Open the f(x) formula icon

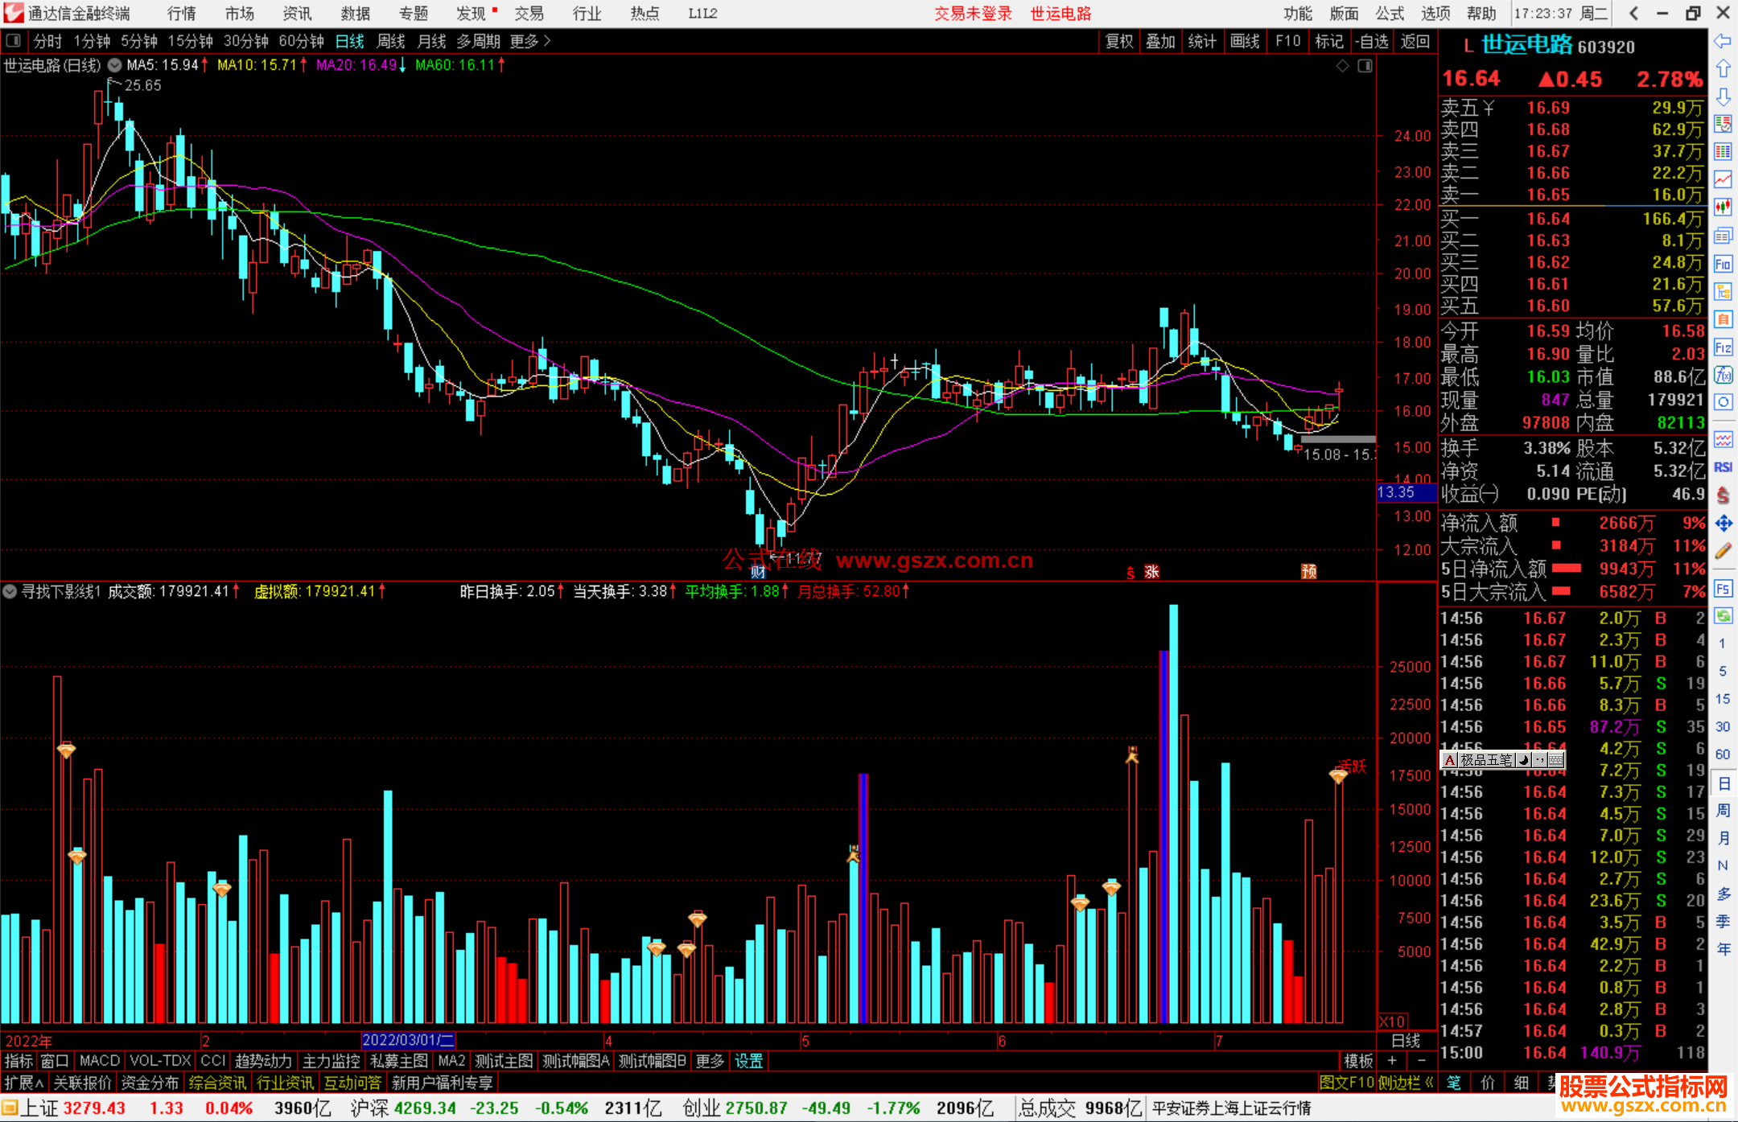point(1723,375)
